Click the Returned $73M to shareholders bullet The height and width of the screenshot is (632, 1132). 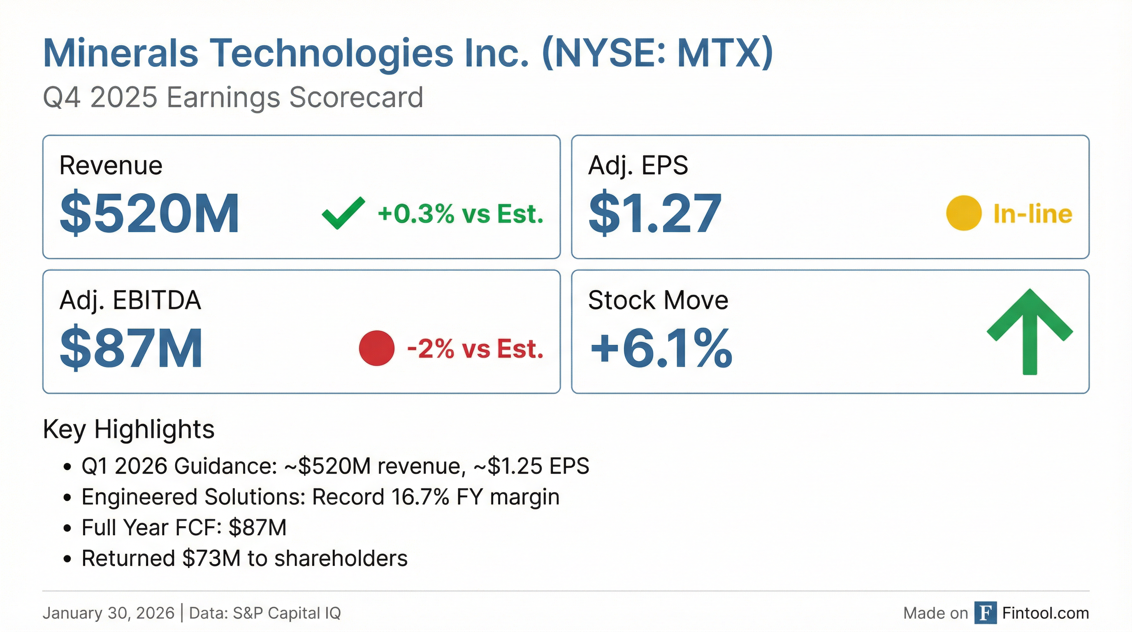(244, 559)
